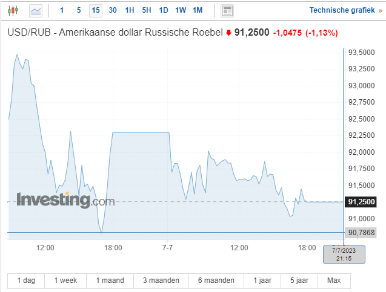Click the red down arrow indicator
The image size is (386, 292).
[228, 33]
